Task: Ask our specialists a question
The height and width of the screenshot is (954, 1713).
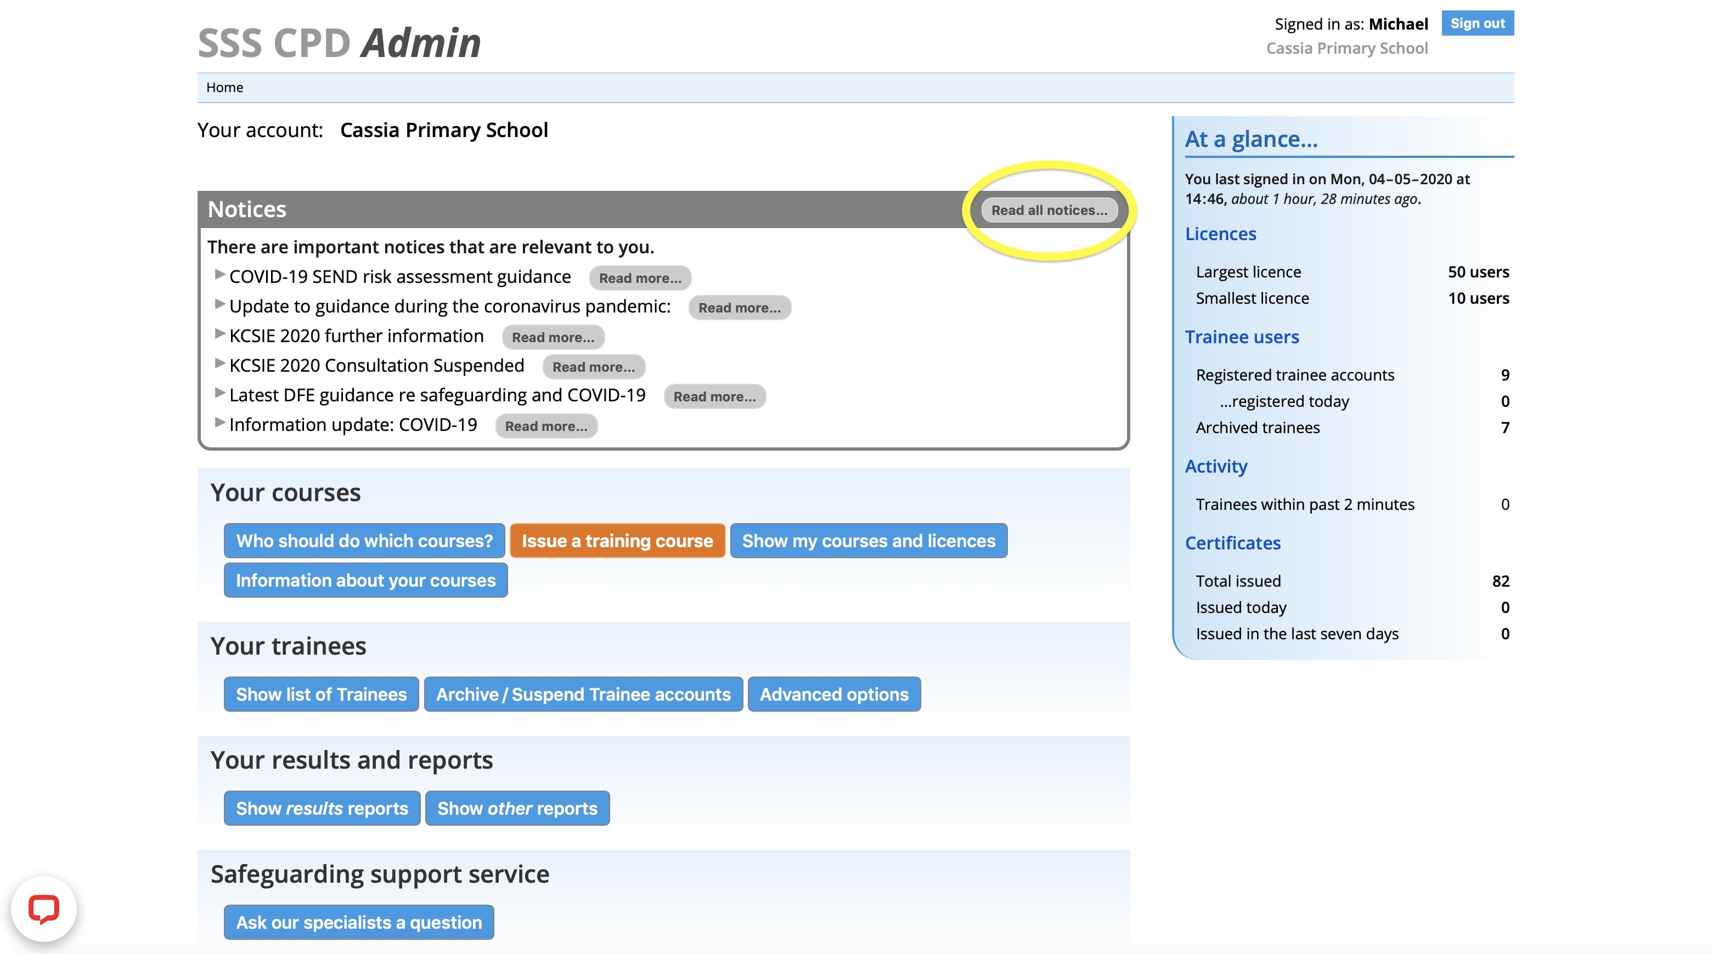Action: tap(358, 922)
